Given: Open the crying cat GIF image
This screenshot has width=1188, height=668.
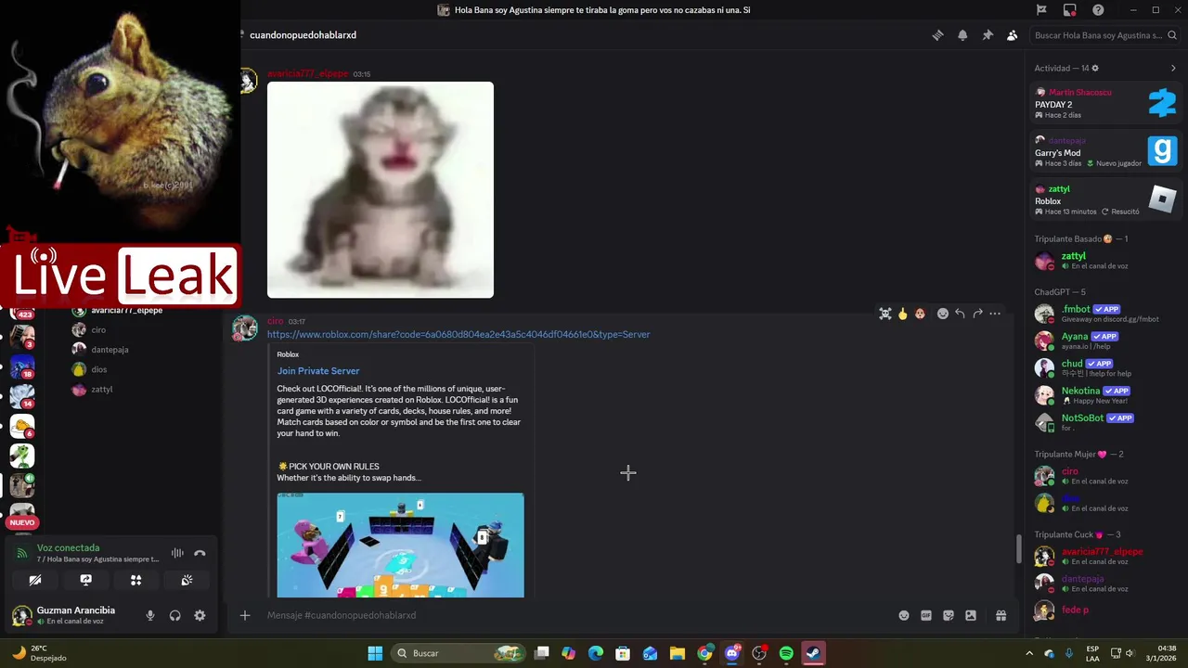Looking at the screenshot, I should [x=381, y=190].
